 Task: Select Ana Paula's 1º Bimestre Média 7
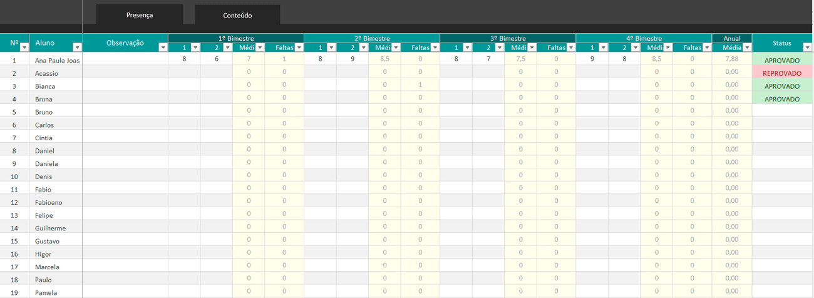pos(249,59)
